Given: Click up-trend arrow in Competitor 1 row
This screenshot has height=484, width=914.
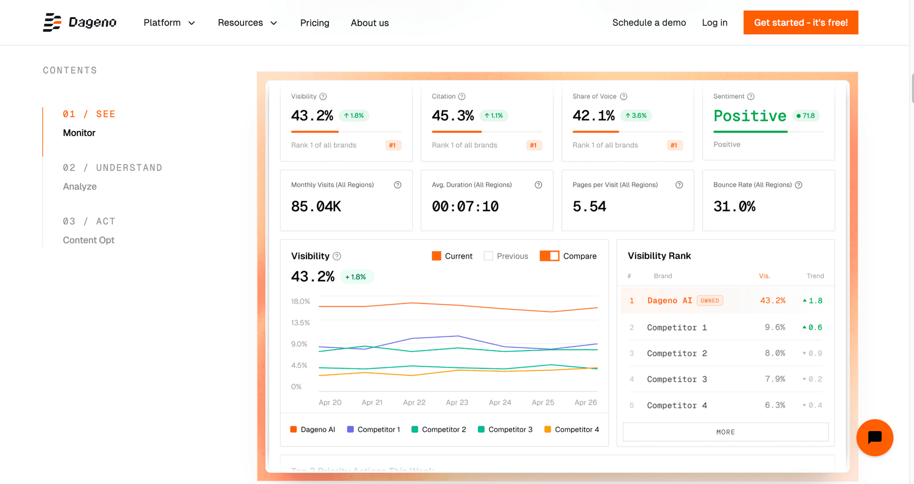Looking at the screenshot, I should coord(805,327).
